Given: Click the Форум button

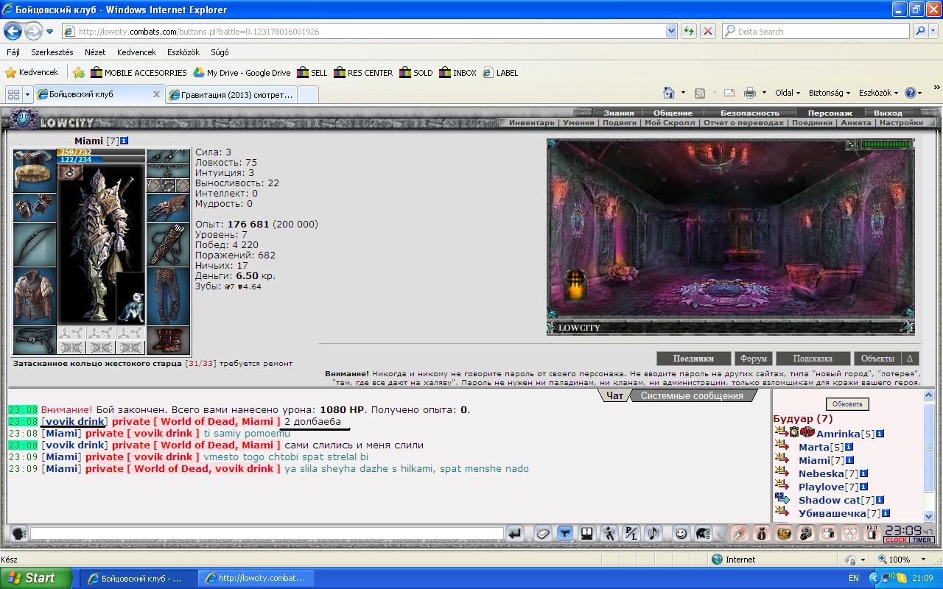Looking at the screenshot, I should pos(754,359).
